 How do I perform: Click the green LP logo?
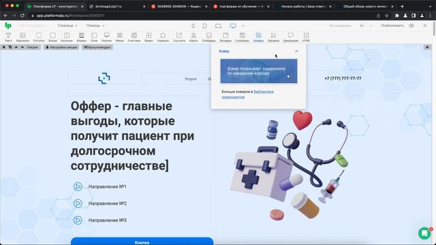8,26
